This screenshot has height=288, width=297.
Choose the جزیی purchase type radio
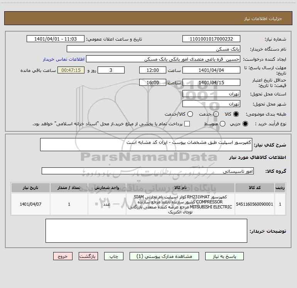pyautogui.click(x=245, y=124)
